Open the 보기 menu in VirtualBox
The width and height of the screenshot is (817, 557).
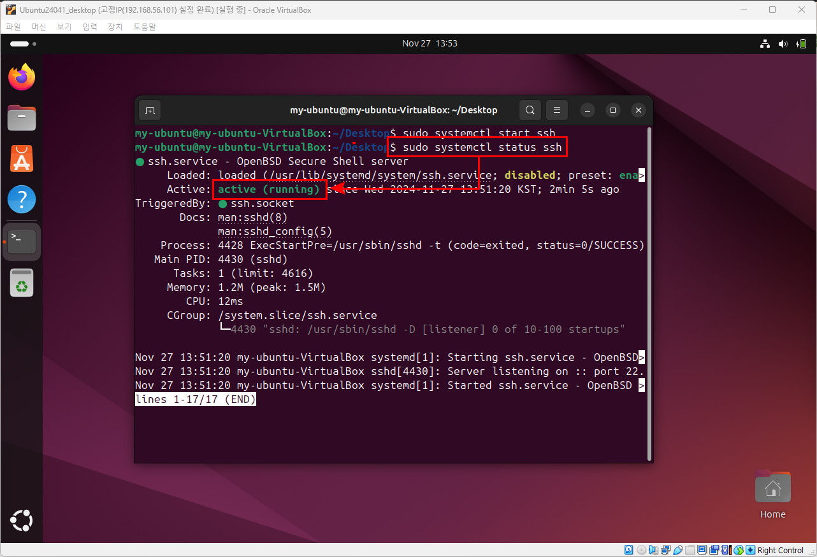pyautogui.click(x=64, y=27)
